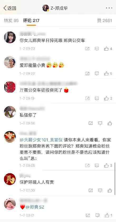
Task: Reply to the comment posted at 1-7 09:05
Action: (97, 165)
